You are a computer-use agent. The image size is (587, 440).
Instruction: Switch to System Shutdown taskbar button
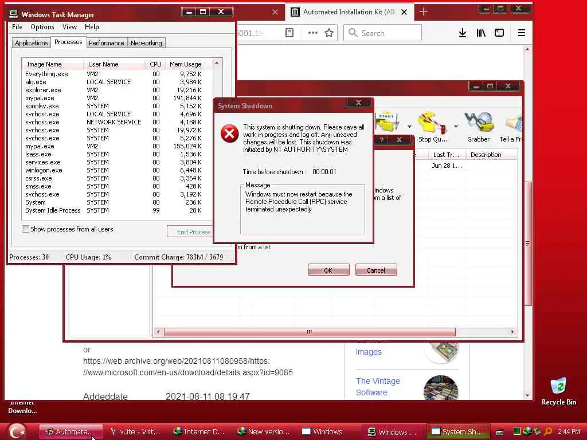(458, 432)
